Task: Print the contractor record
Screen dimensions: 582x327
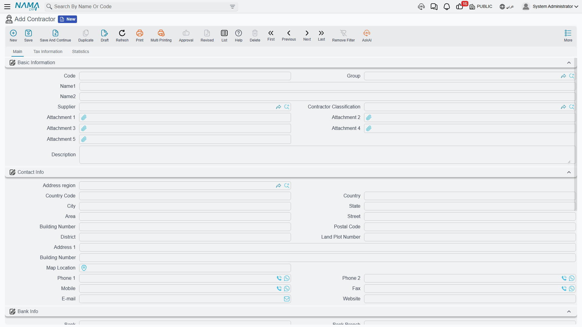Action: pyautogui.click(x=140, y=36)
